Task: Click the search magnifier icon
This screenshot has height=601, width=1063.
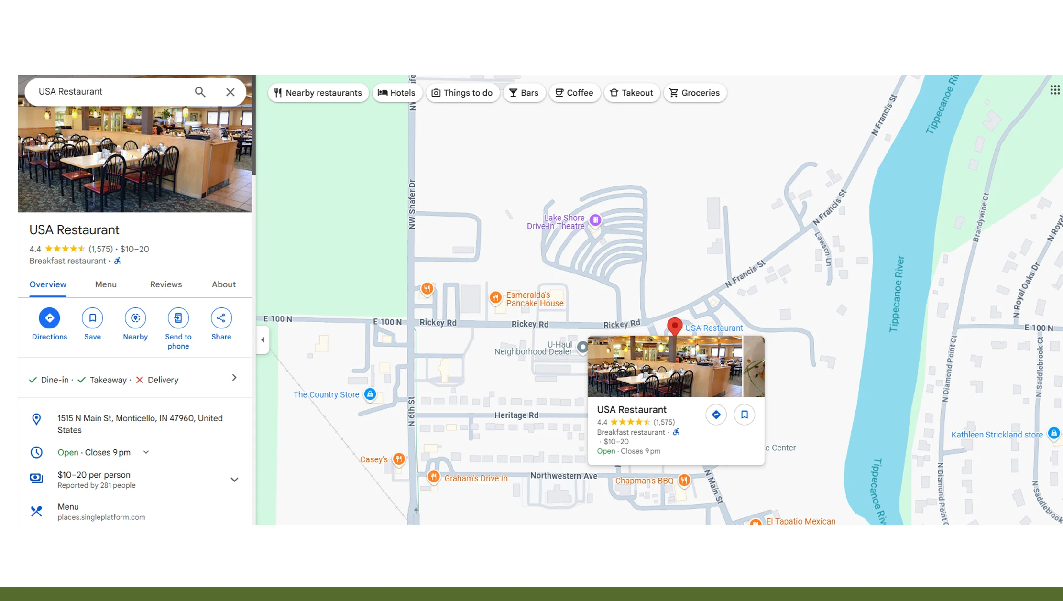Action: 200,92
